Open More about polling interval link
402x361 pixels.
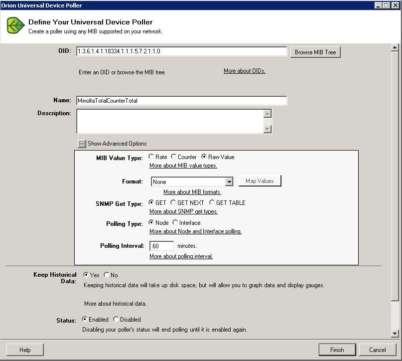pos(181,256)
